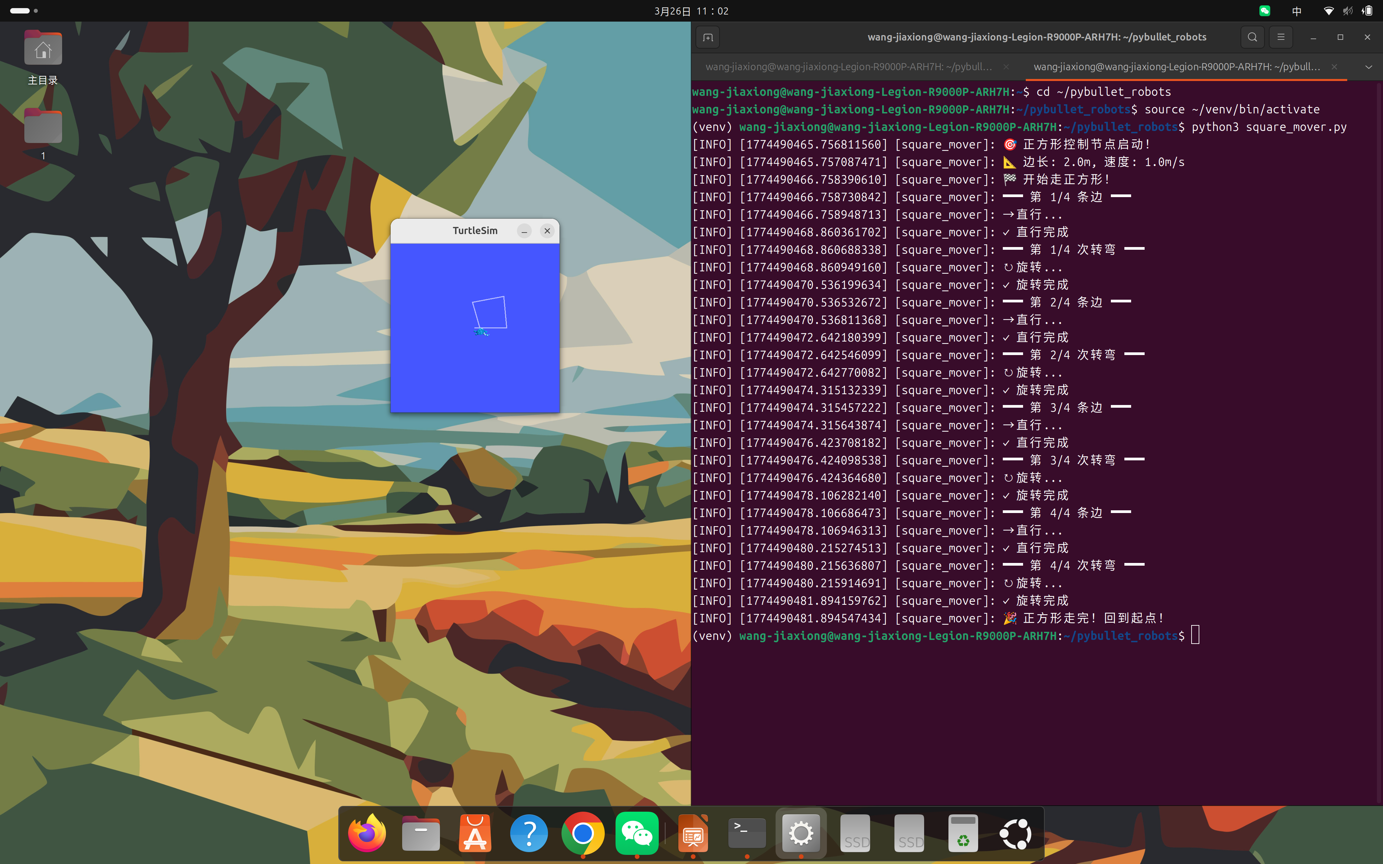Open Terminal from the dock
Screen dimensions: 1383x864
[747, 834]
